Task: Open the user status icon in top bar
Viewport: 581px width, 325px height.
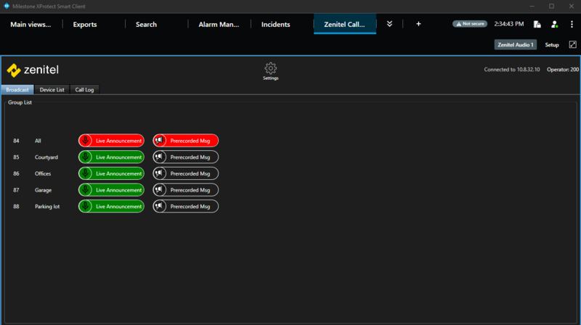Action: [554, 24]
